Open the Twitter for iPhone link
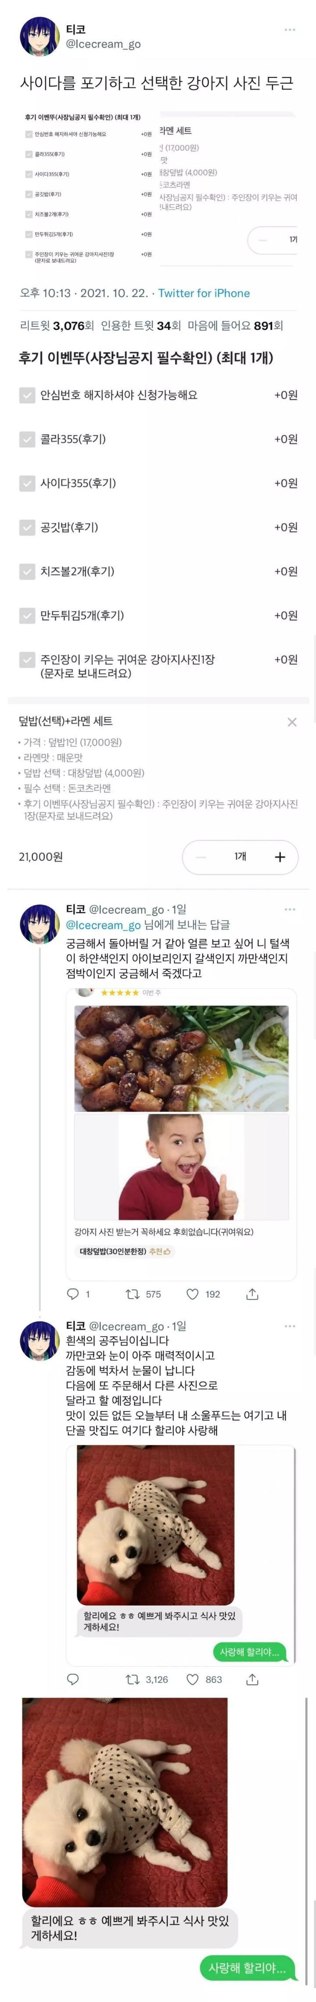Image resolution: width=316 pixels, height=2002 pixels. click(204, 293)
